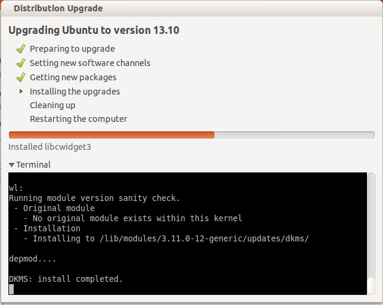
Task: Click the green checkmark by Getting new packages
Action: coord(21,77)
